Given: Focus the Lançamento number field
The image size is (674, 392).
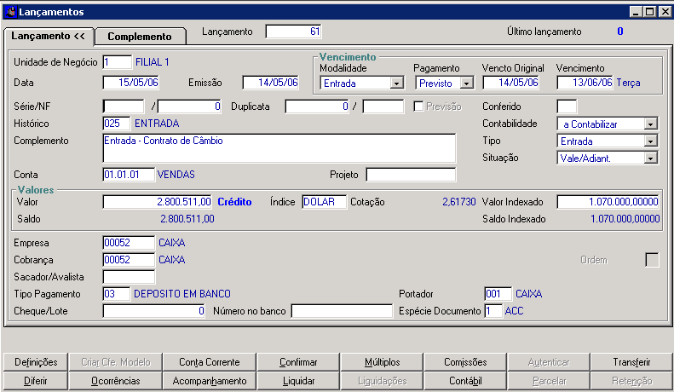Looking at the screenshot, I should pos(294,32).
